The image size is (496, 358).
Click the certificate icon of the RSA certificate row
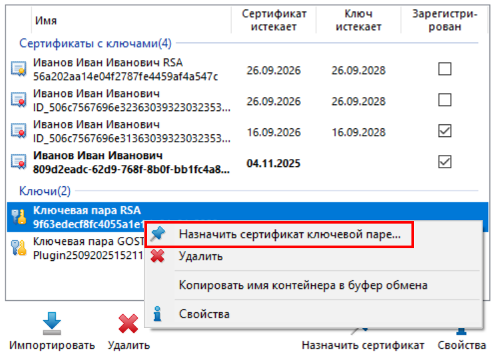pyautogui.click(x=18, y=69)
